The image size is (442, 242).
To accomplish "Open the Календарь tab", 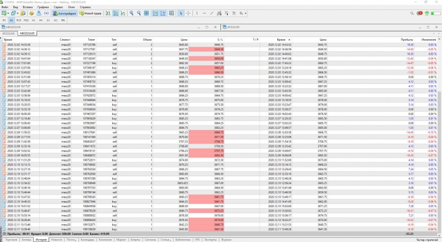I will 87,240.
